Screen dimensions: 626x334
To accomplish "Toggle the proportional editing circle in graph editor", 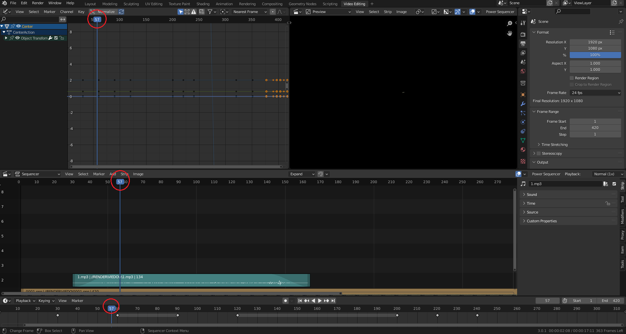I will pyautogui.click(x=272, y=12).
